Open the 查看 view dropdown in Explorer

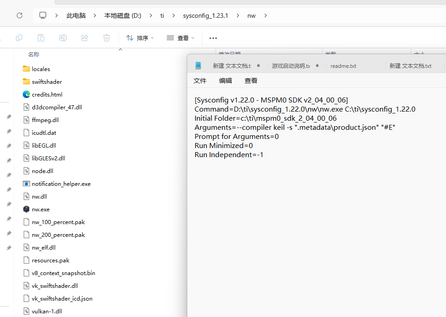click(180, 38)
